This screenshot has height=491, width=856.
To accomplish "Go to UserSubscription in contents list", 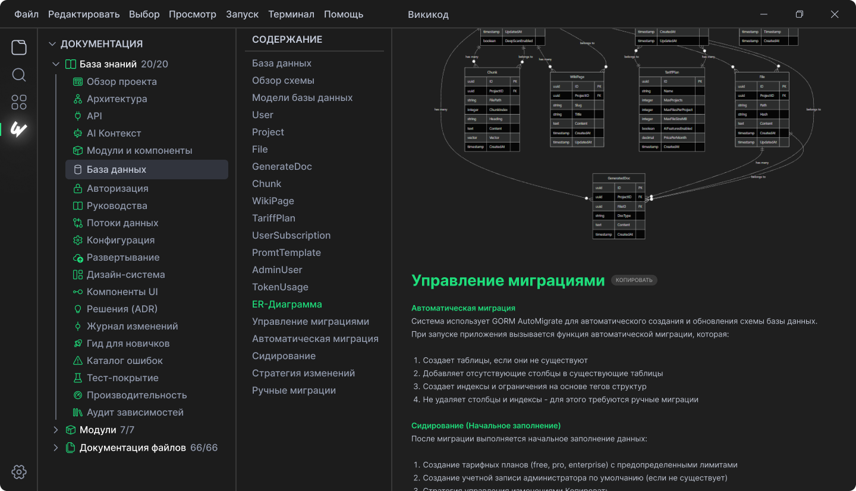I will [x=291, y=236].
